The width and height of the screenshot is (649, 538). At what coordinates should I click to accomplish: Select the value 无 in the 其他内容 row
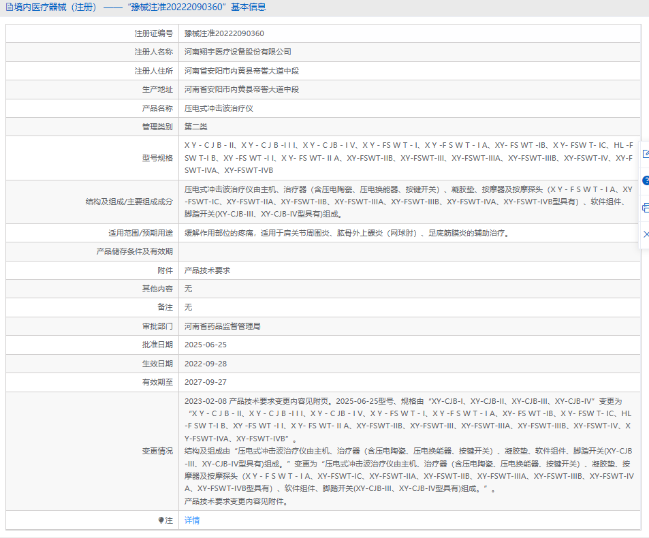189,289
